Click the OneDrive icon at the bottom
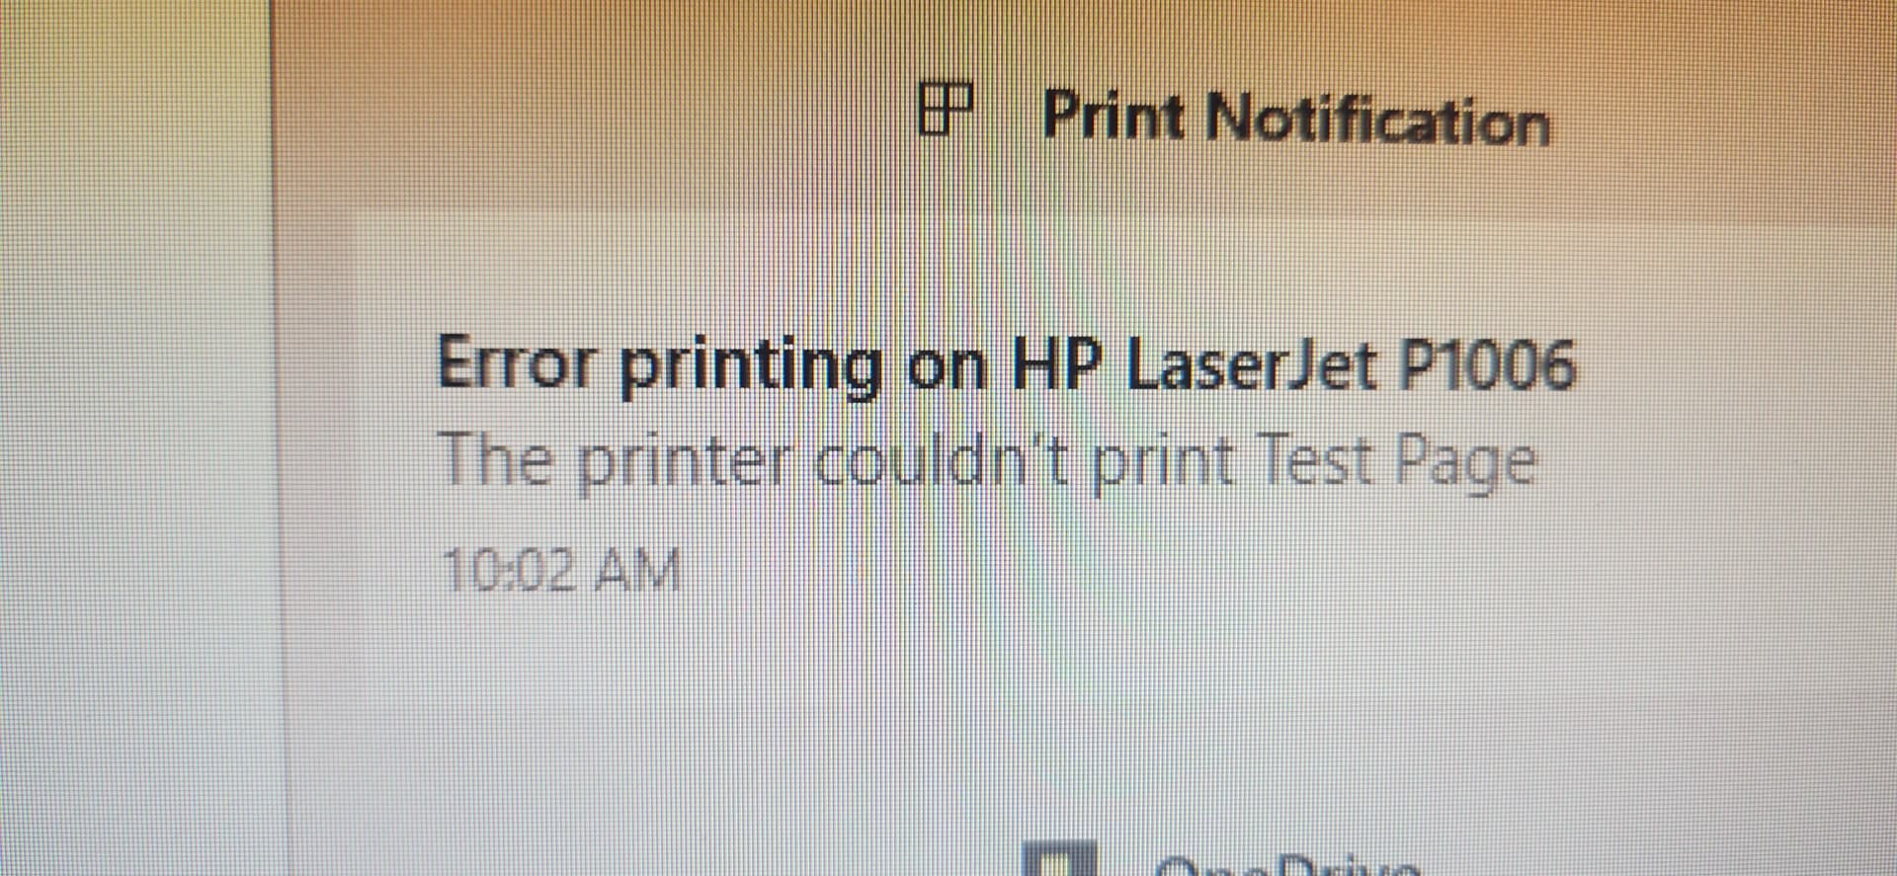The width and height of the screenshot is (1897, 876). tap(1058, 859)
